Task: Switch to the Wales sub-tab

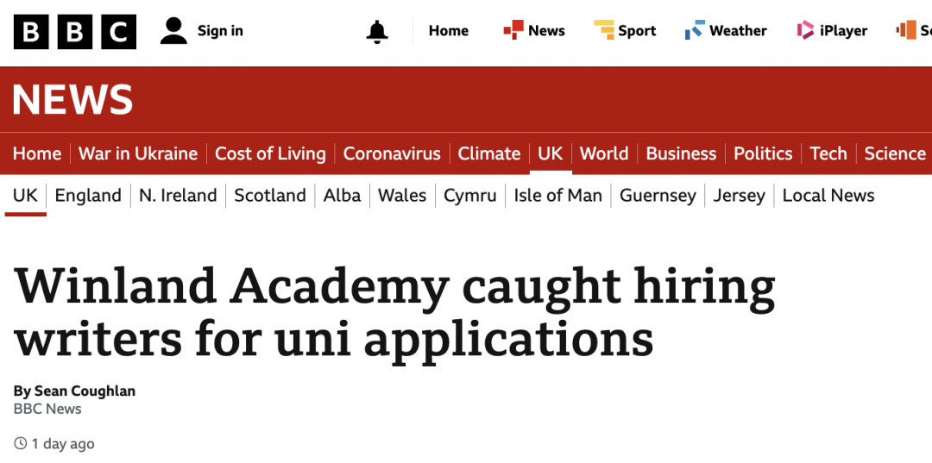Action: coord(402,196)
